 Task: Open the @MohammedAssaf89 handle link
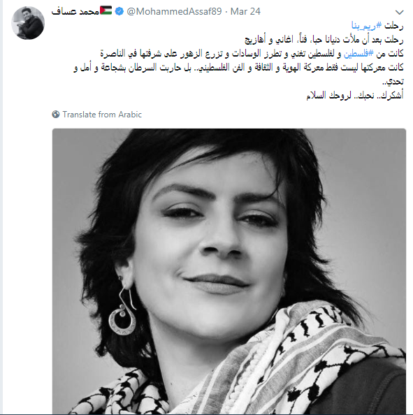click(x=174, y=11)
